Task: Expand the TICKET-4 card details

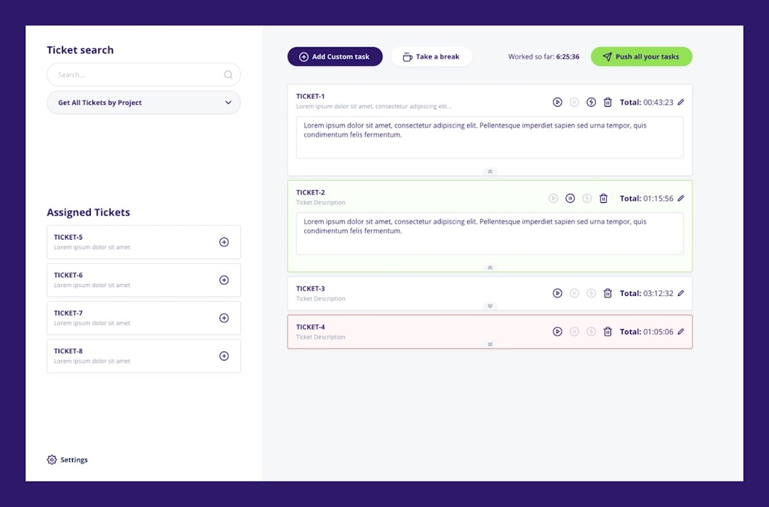Action: (490, 344)
